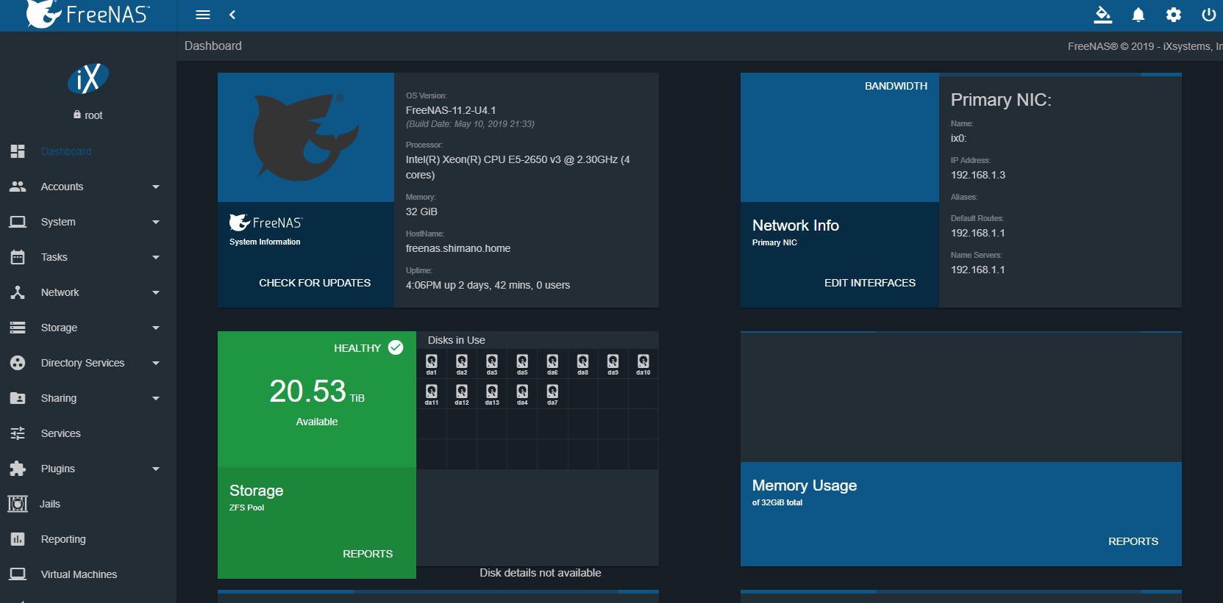
Task: Open Reporting in the sidebar
Action: pyautogui.click(x=88, y=539)
